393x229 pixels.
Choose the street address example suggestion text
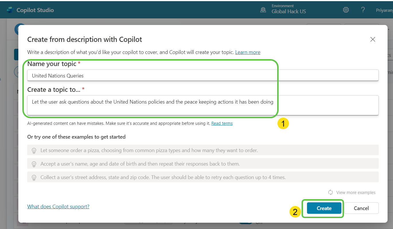[x=163, y=177]
